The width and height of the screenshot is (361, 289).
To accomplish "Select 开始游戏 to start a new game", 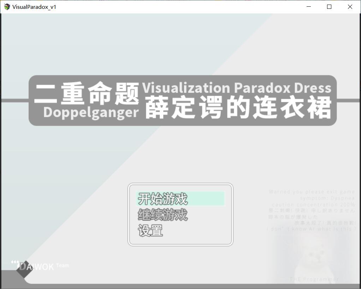I will 180,199.
